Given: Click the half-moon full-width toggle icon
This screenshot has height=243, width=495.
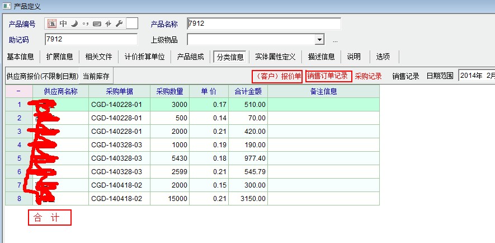Looking at the screenshot, I should pyautogui.click(x=74, y=24).
